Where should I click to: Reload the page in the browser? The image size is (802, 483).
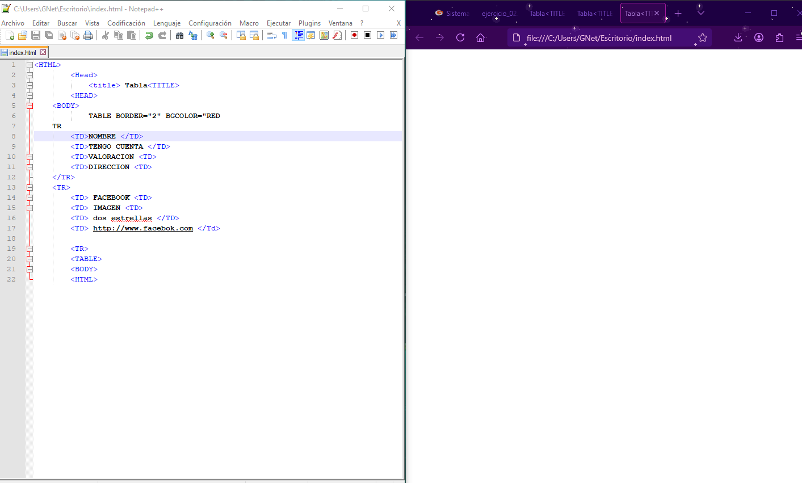(460, 37)
